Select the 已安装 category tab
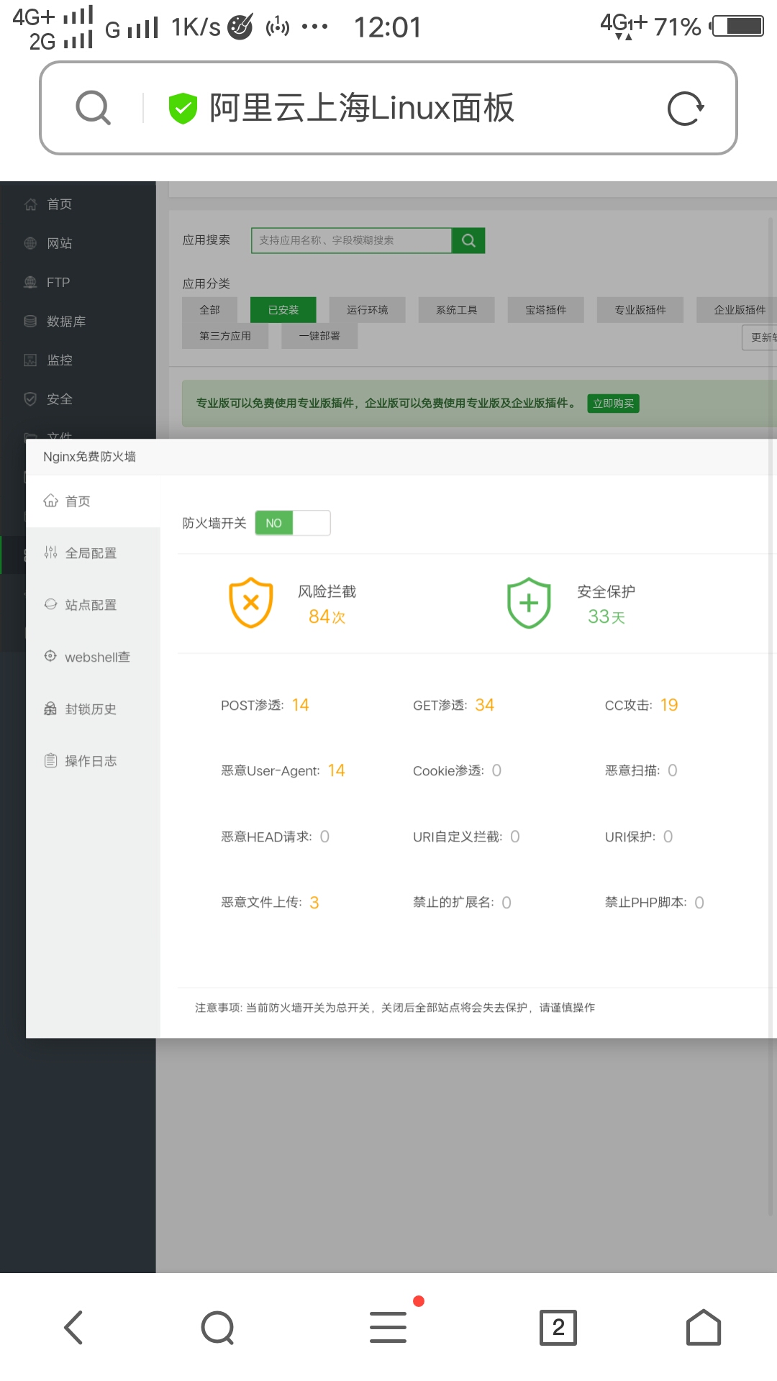The height and width of the screenshot is (1381, 777). click(283, 310)
